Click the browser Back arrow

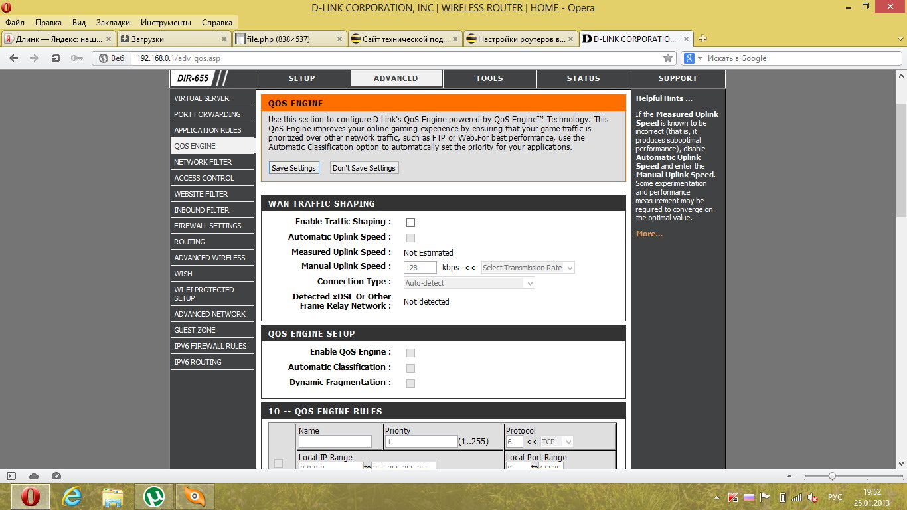13,58
